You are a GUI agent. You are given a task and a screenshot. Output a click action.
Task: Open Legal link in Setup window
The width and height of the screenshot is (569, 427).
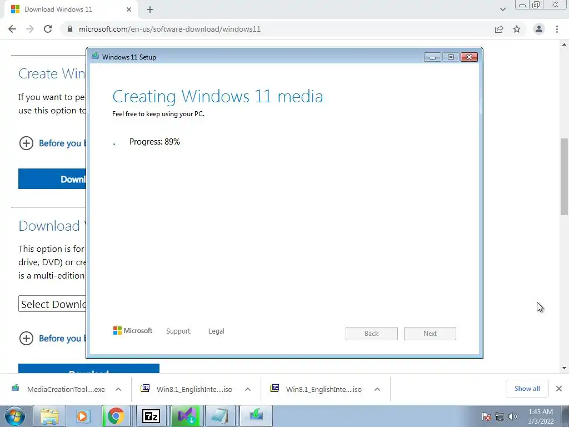click(216, 331)
